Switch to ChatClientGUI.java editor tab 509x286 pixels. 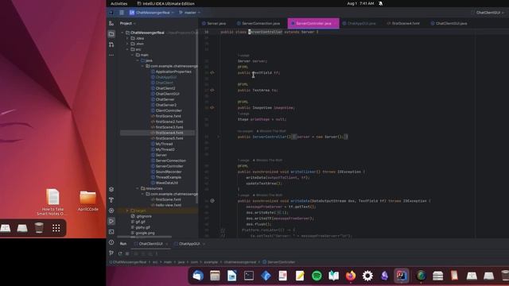[x=449, y=23]
